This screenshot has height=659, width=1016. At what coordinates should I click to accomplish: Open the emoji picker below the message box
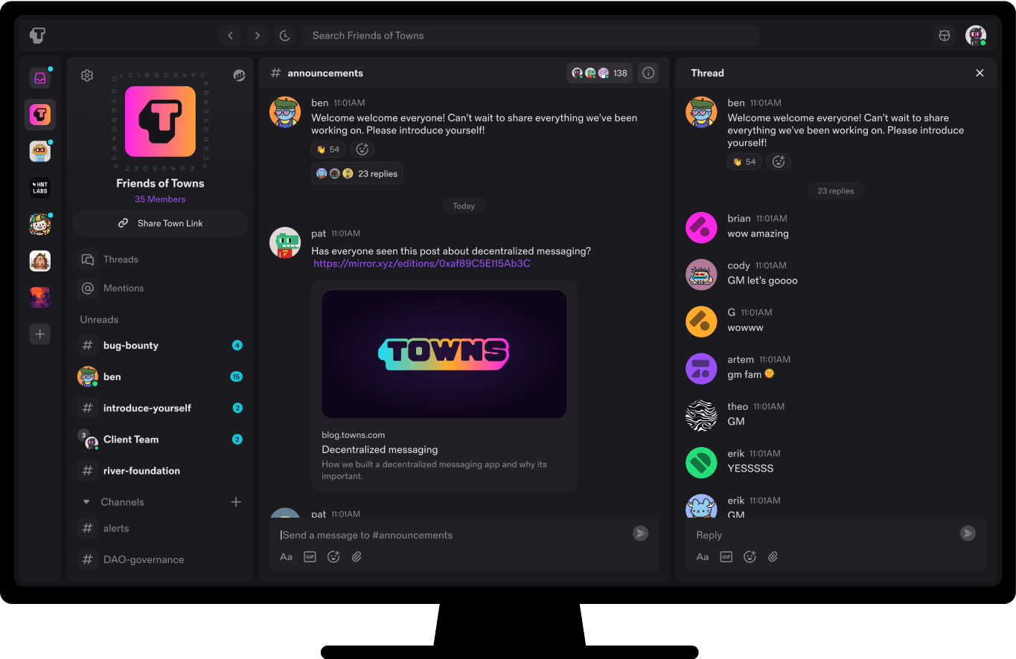[333, 556]
